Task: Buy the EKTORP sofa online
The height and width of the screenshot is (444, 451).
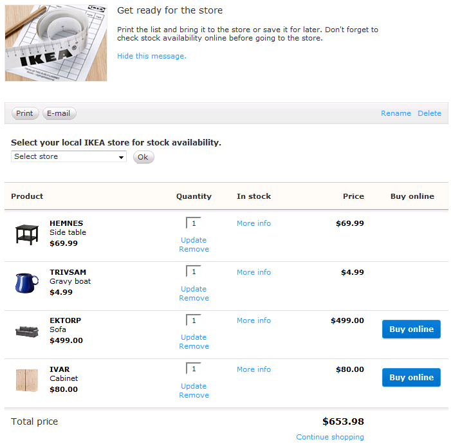Action: tap(411, 329)
